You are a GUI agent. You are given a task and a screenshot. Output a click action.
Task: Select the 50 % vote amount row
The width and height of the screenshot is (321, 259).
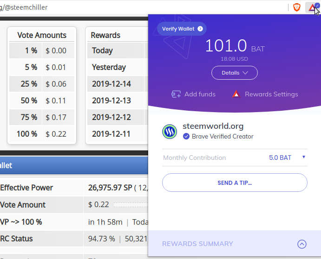tap(42, 101)
